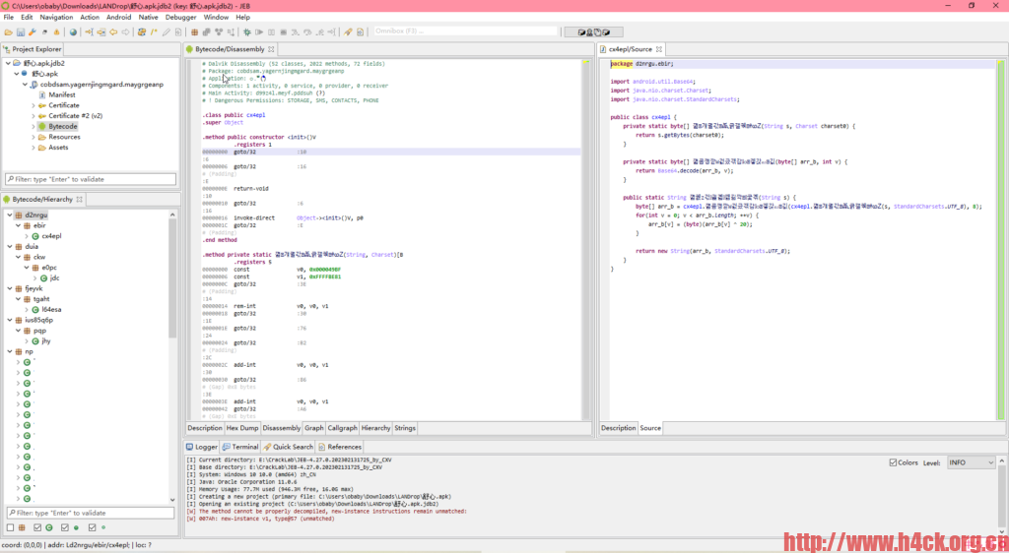This screenshot has width=1009, height=553.
Task: Click the save floppy disk toolbar icon
Action: click(20, 31)
